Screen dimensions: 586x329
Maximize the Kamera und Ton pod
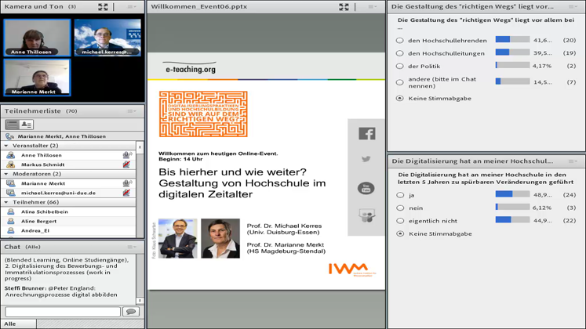[x=103, y=6]
